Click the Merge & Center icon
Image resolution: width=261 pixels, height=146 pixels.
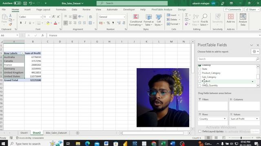point(90,23)
